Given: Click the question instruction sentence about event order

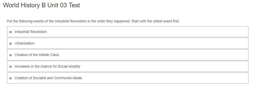Looking at the screenshot, I should pos(93,21).
